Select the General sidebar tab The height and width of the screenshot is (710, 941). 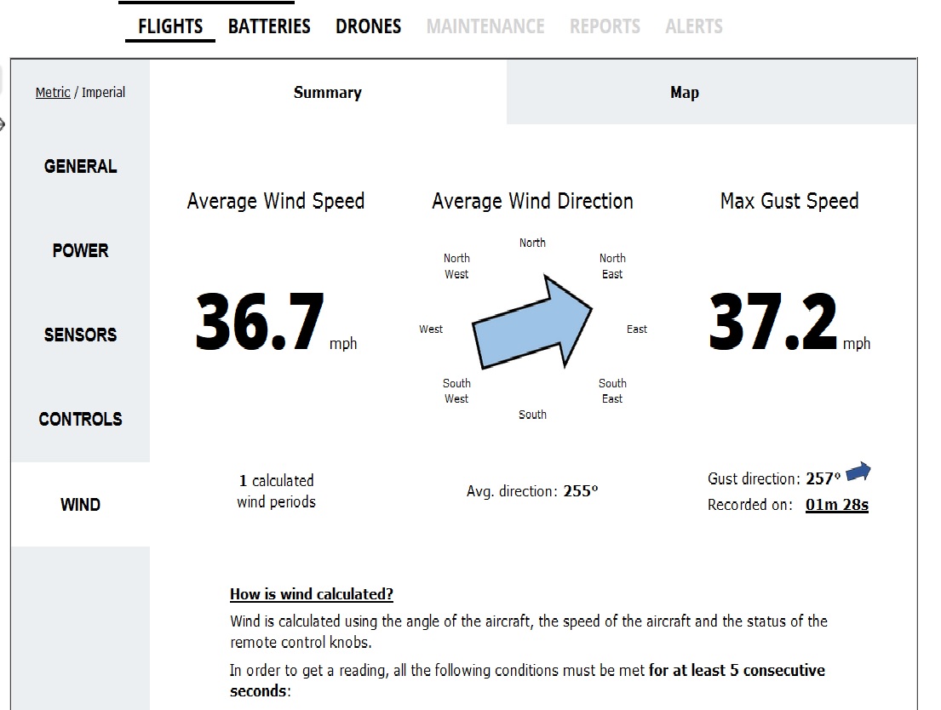click(x=81, y=166)
